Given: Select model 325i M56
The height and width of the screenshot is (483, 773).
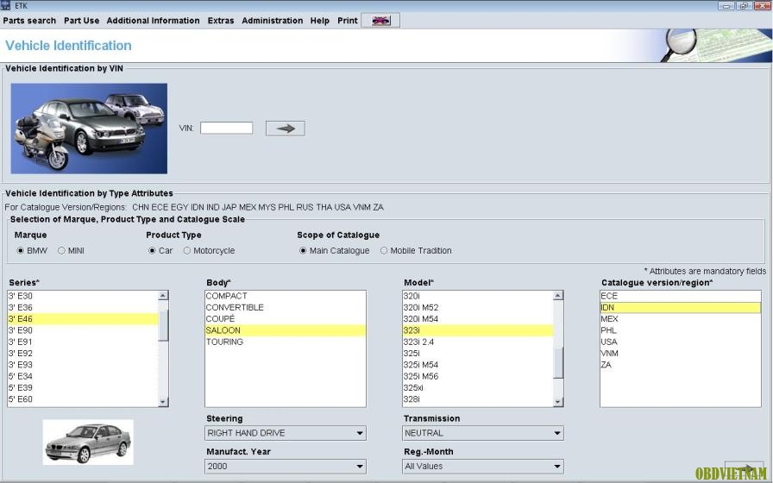Looking at the screenshot, I should click(x=478, y=376).
